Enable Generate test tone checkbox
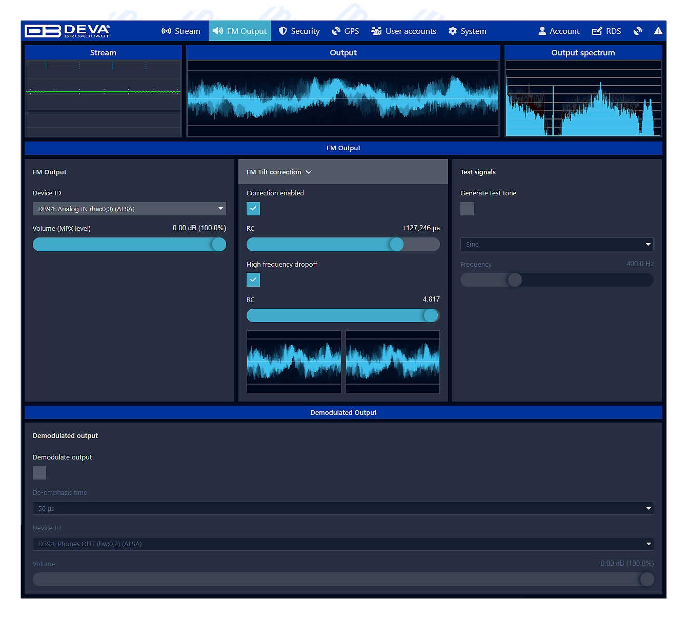687x619 pixels. [467, 209]
